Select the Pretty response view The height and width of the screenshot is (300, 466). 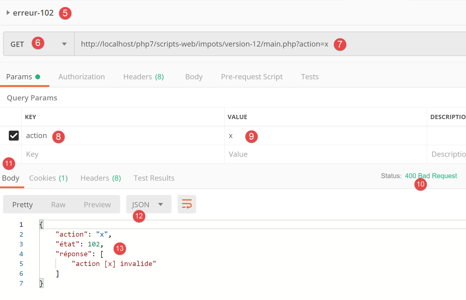click(x=22, y=205)
